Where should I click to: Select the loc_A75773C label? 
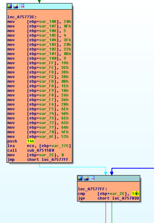[22, 17]
